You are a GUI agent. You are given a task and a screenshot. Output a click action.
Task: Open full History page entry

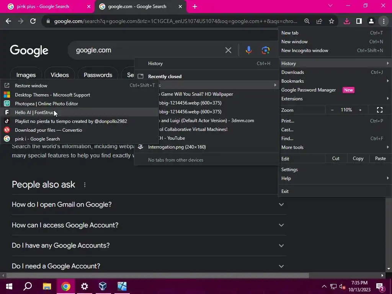point(206,64)
